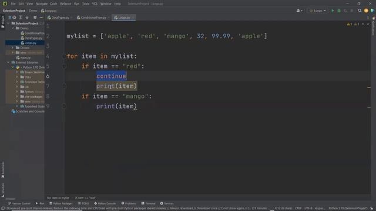Open the Tools menu
Image resolution: width=376 pixels, height=211 pixels.
(x=86, y=4)
